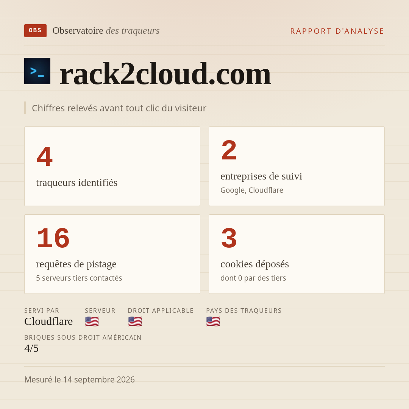The height and width of the screenshot is (409, 409).
Task: Click the number 16 requests count
Action: 53,238
